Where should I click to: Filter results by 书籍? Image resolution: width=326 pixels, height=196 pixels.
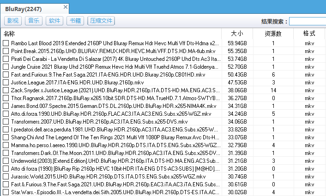coord(75,21)
